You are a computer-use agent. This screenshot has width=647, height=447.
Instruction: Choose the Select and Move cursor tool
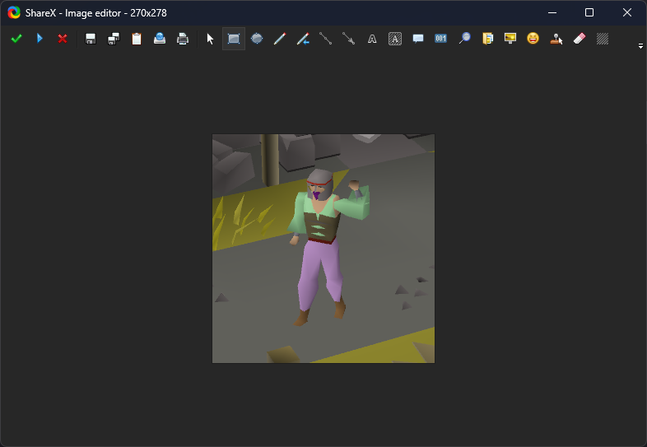coord(211,39)
